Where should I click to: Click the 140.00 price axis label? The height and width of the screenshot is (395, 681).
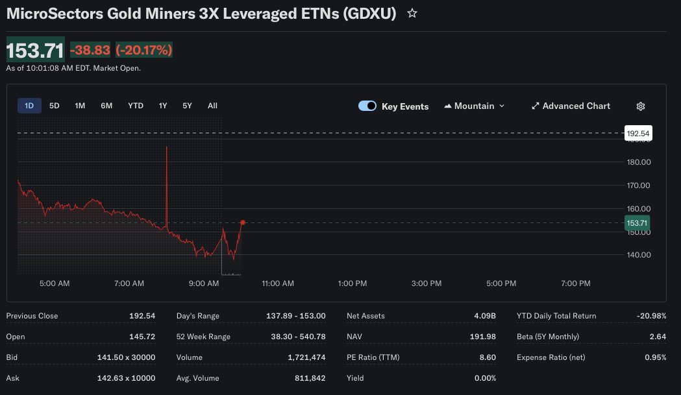tap(638, 255)
